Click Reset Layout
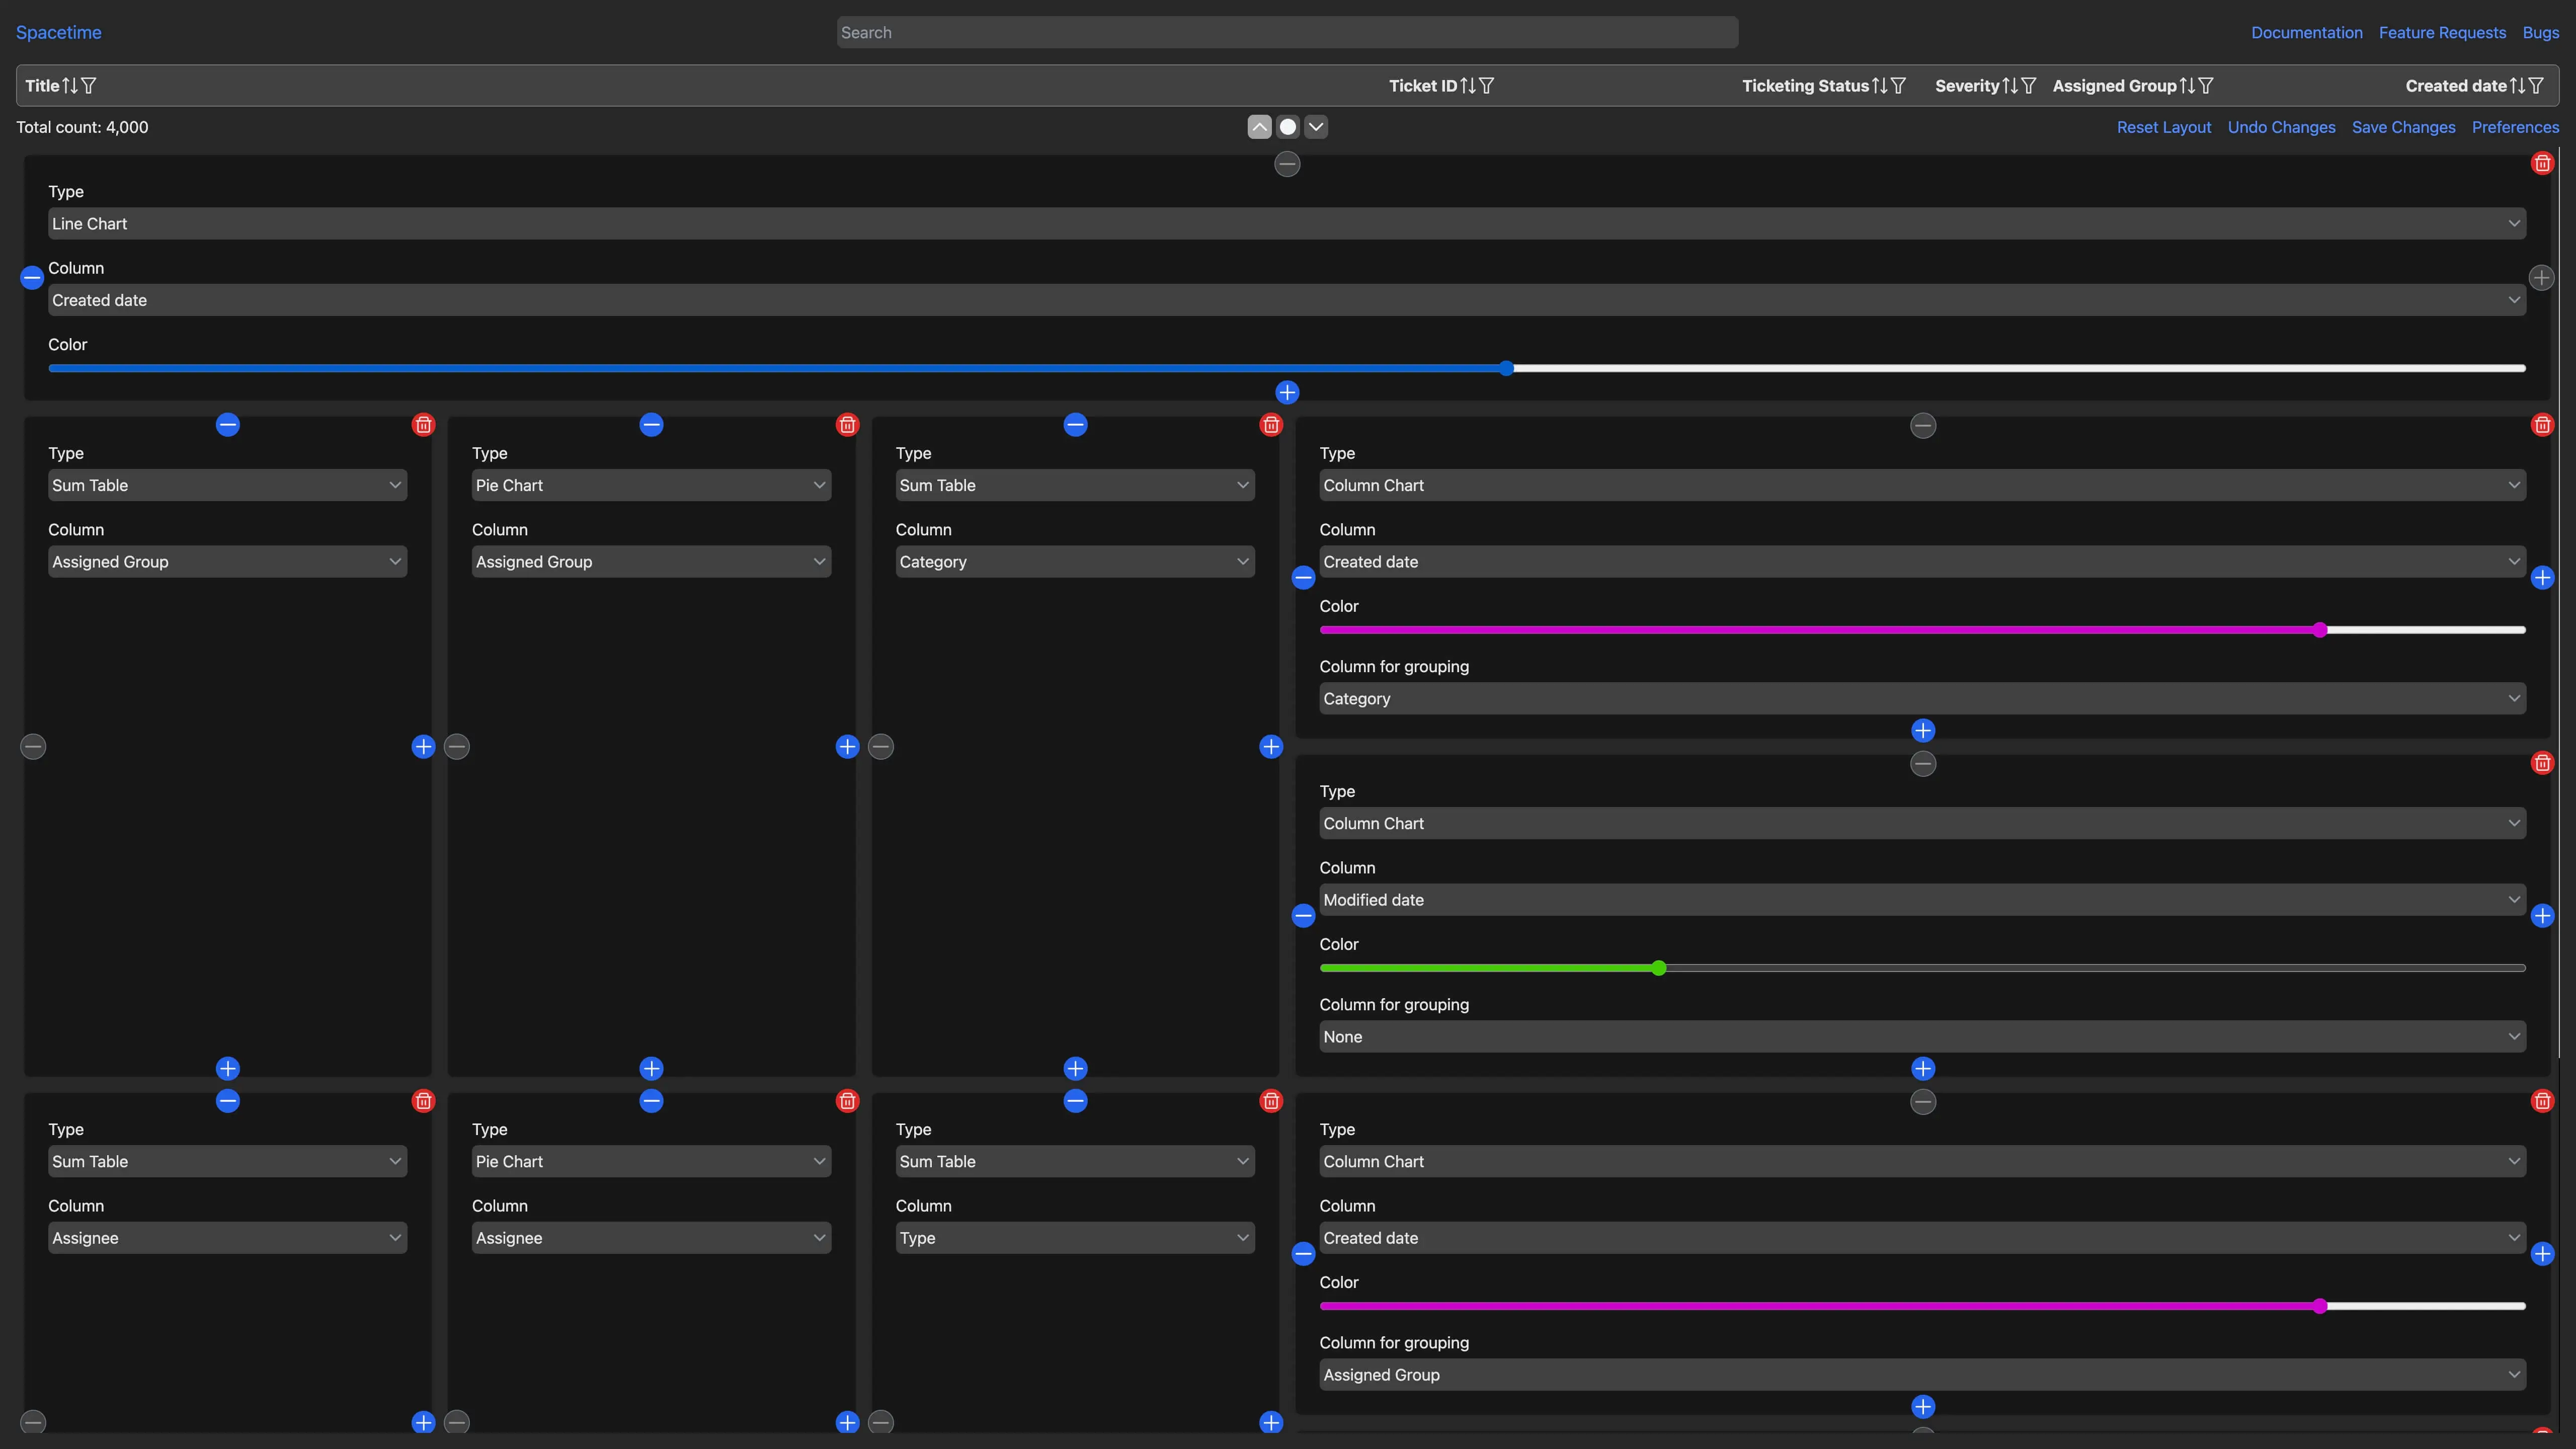The image size is (2576, 1449). click(2163, 127)
